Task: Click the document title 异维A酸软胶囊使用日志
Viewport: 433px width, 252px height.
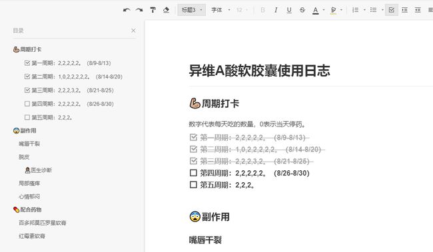Action: (x=259, y=70)
